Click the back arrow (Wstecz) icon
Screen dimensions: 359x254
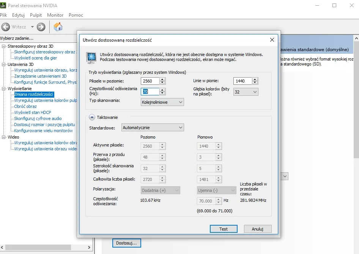pos(6,27)
